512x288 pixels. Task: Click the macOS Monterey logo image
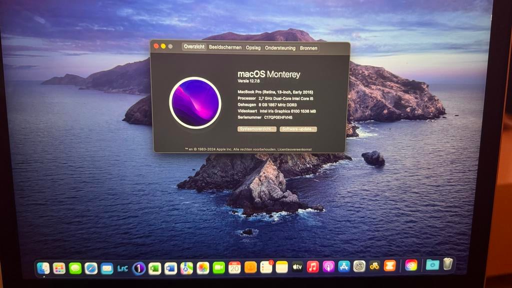[x=195, y=103]
